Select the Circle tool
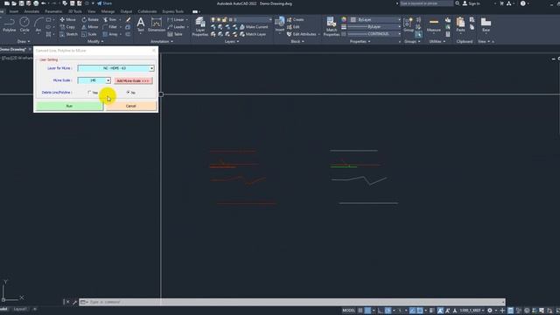This screenshot has width=560, height=315. (24, 24)
